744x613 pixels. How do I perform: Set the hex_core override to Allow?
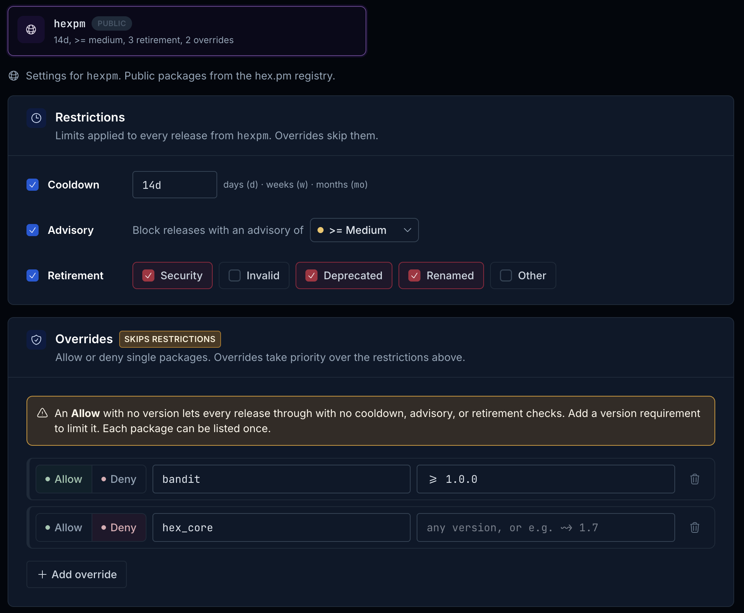tap(64, 527)
